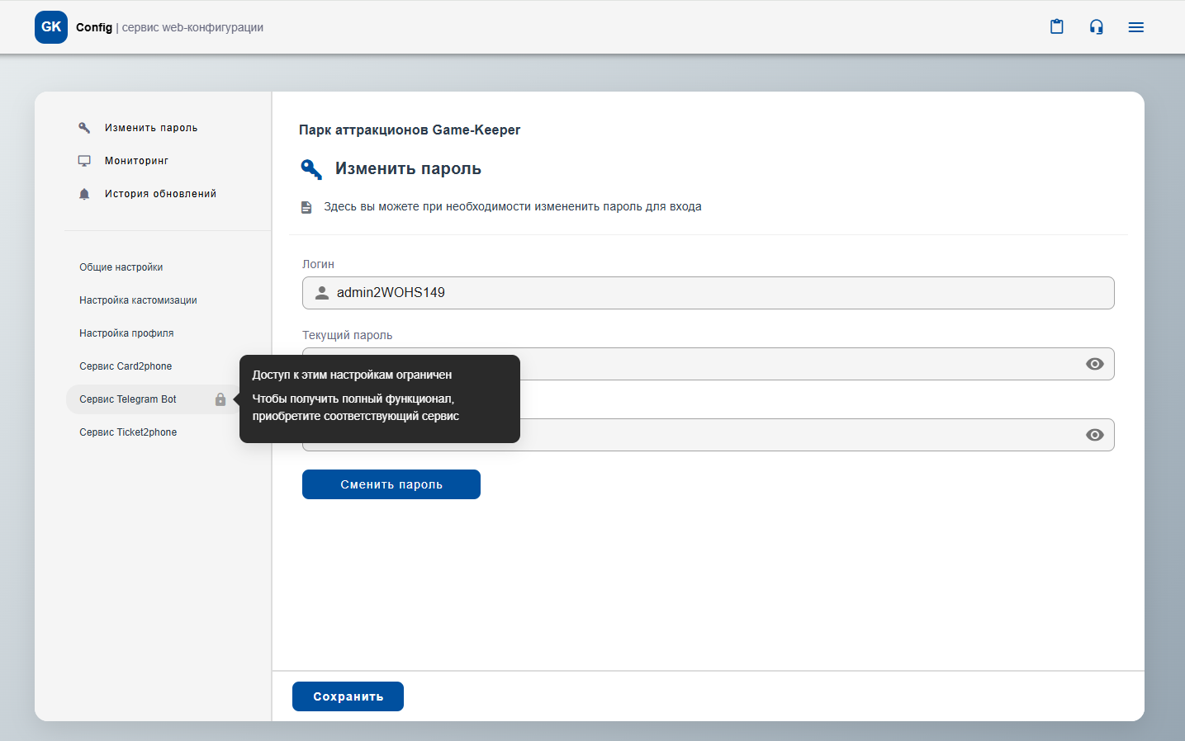Open Общие настройки in the sidebar
The width and height of the screenshot is (1185, 741).
point(121,267)
